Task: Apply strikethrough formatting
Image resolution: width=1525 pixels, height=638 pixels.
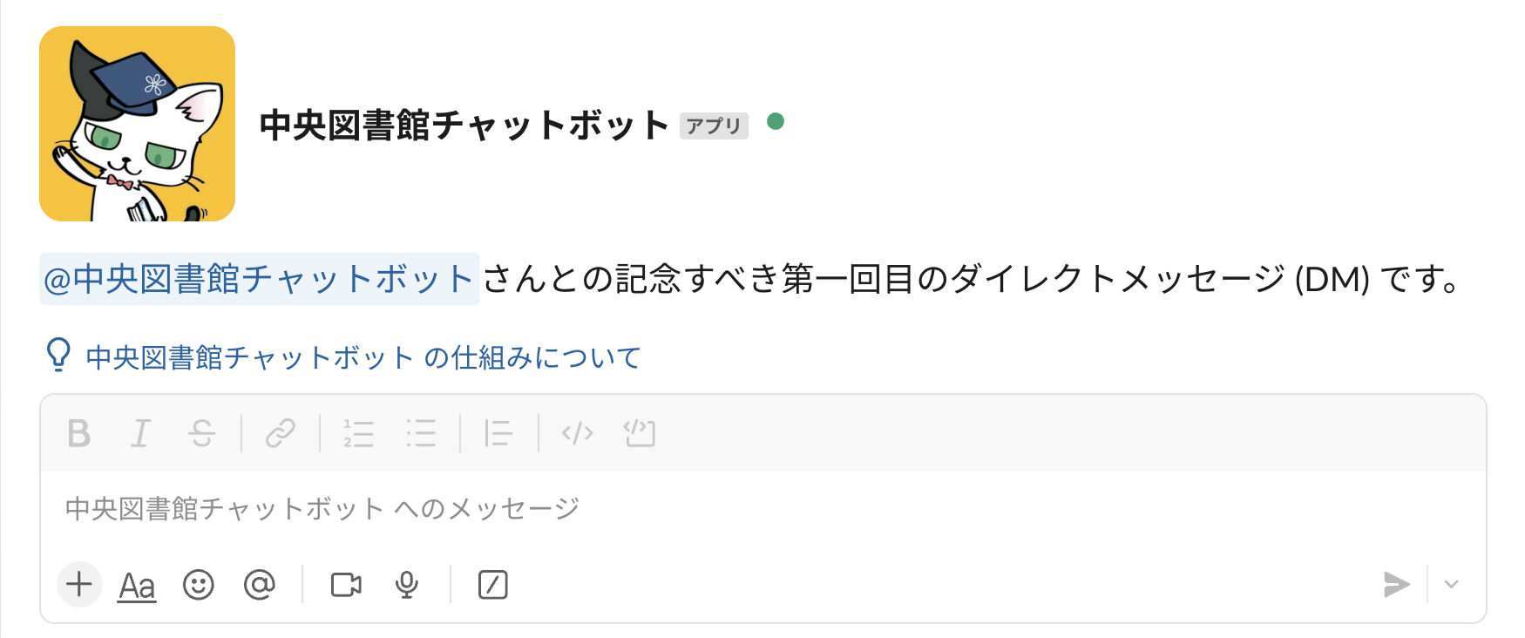Action: point(202,433)
